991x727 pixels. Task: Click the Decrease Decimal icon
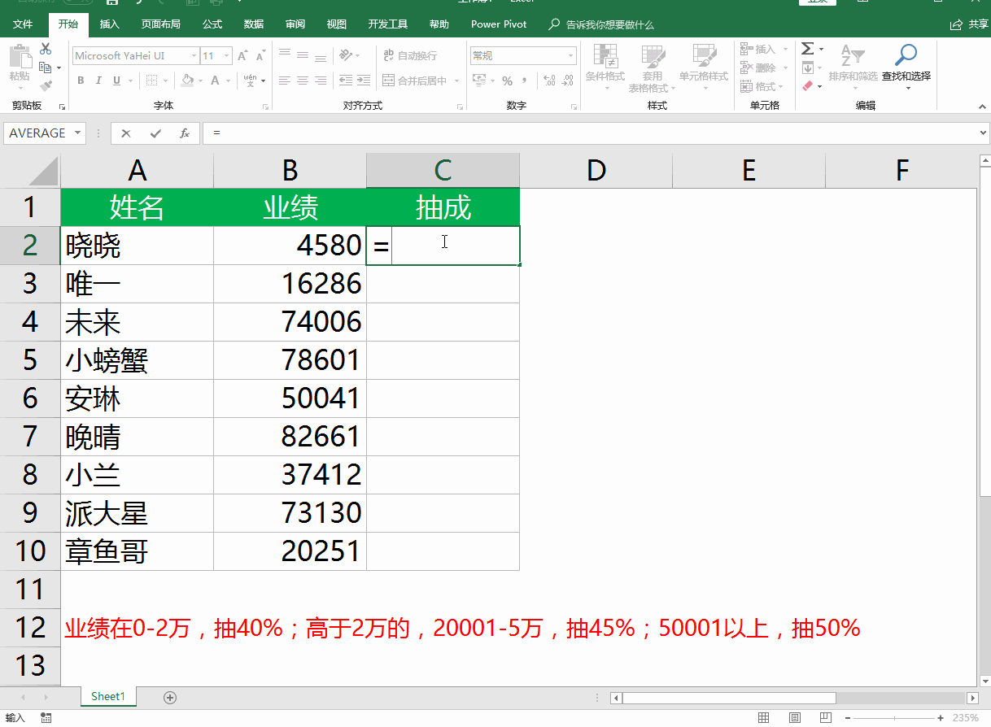pos(569,81)
